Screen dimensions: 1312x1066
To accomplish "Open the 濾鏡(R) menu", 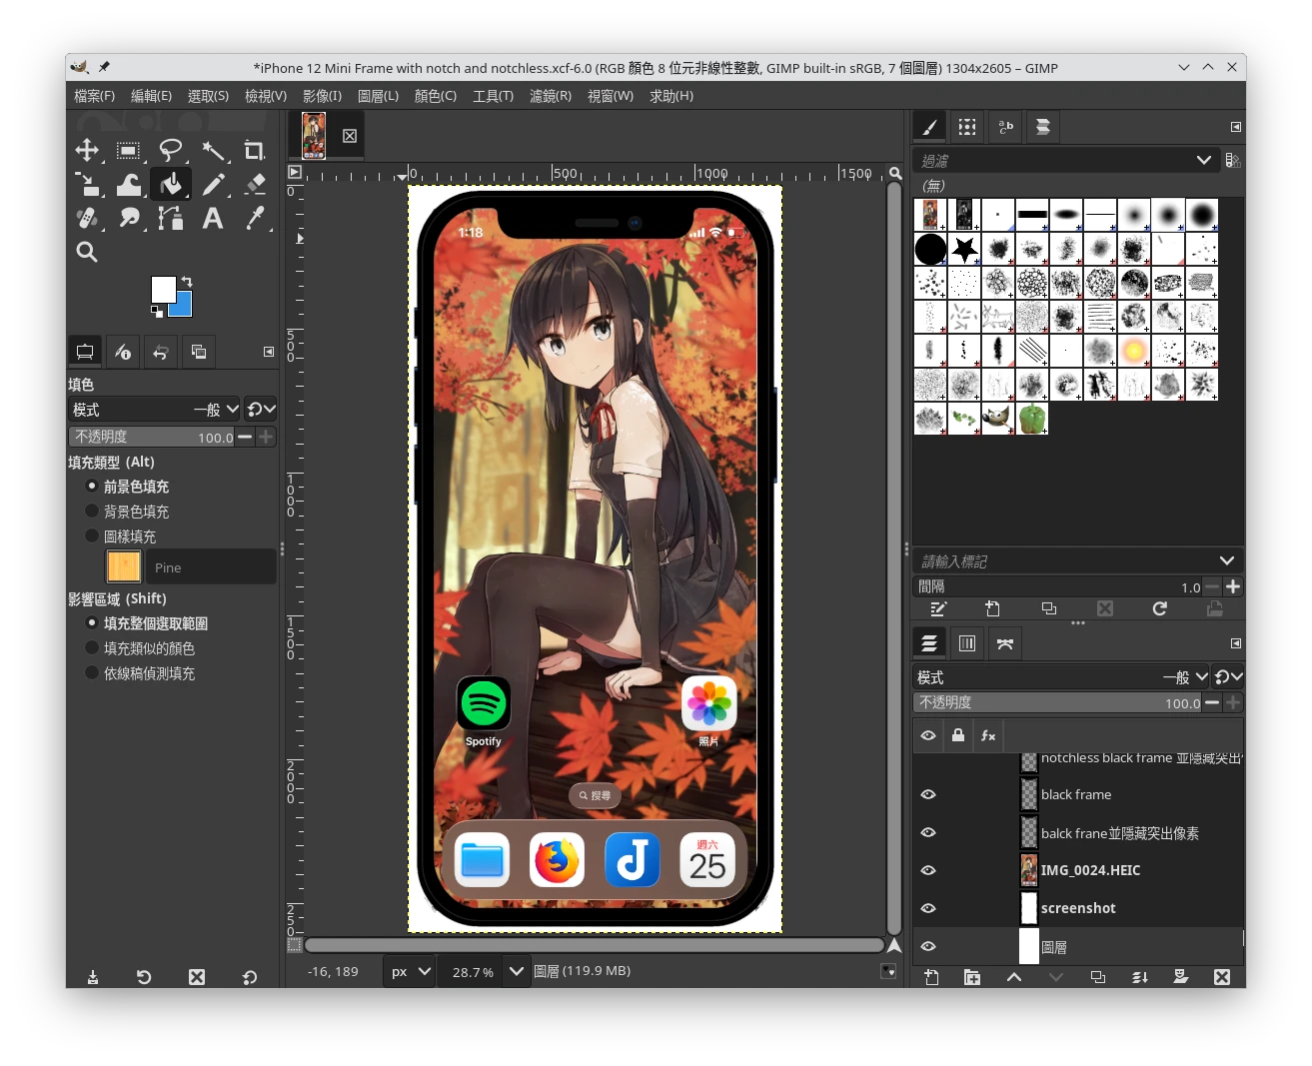I will click(551, 96).
